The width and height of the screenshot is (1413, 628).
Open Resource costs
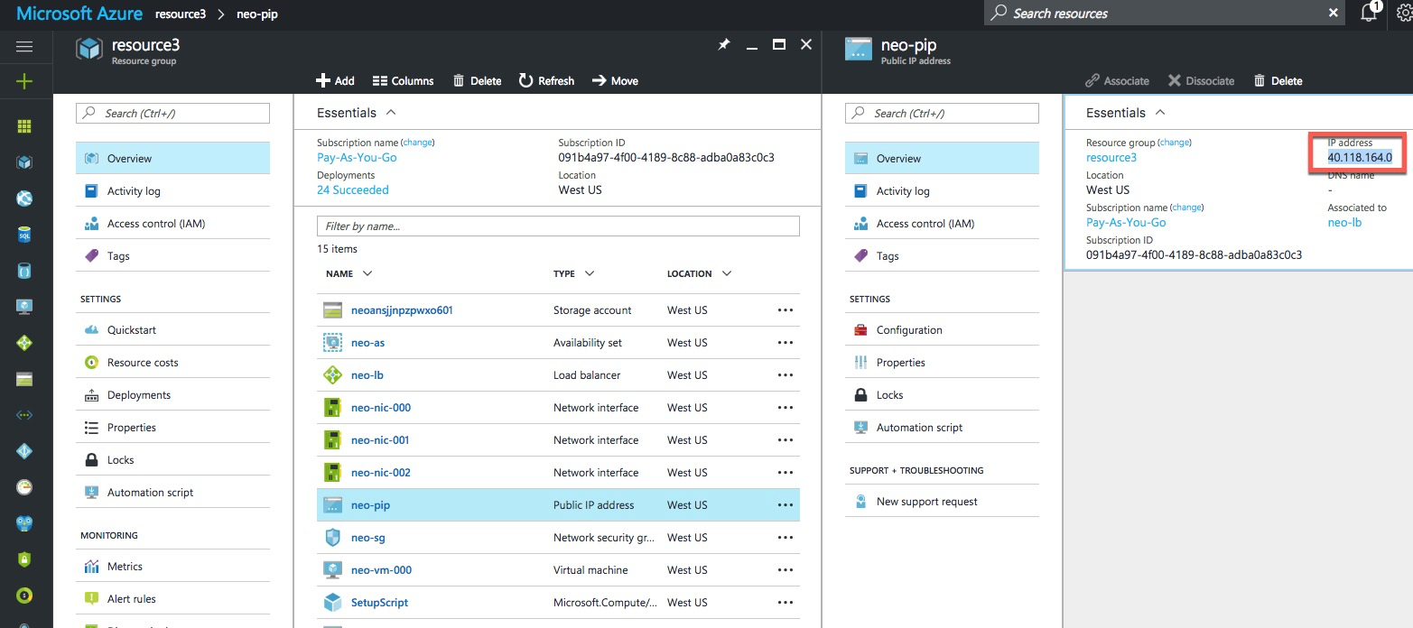(x=172, y=362)
